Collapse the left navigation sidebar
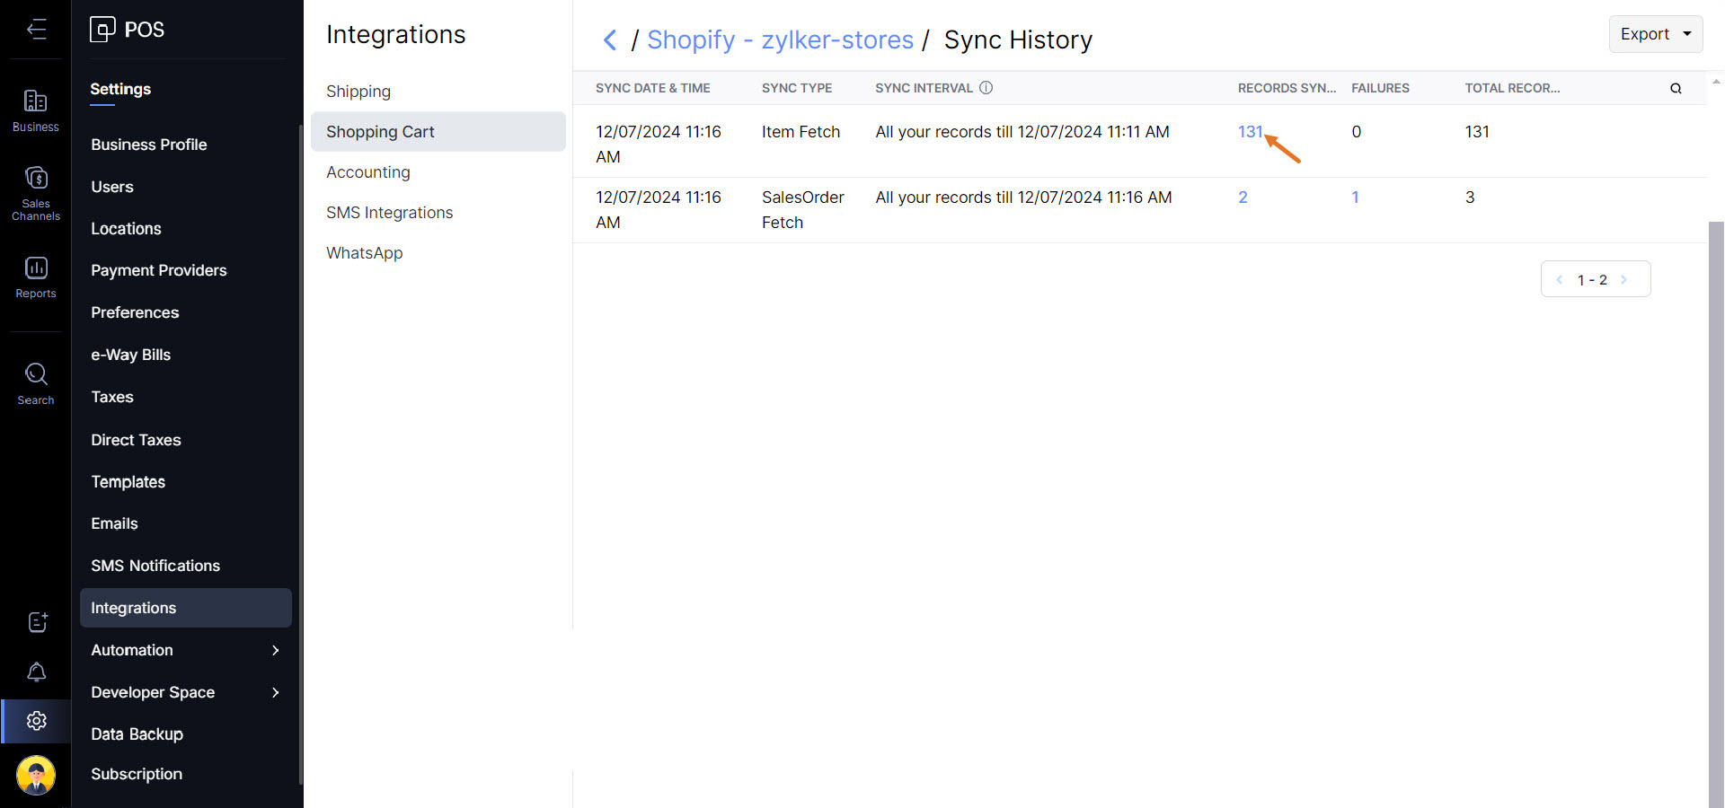1725x808 pixels. (x=36, y=30)
